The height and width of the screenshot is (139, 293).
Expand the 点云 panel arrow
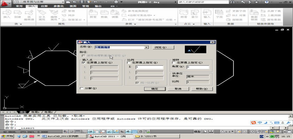194,24
